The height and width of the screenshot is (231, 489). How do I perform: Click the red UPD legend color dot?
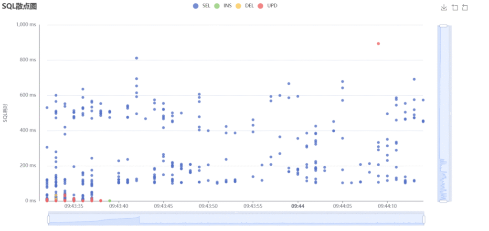260,6
